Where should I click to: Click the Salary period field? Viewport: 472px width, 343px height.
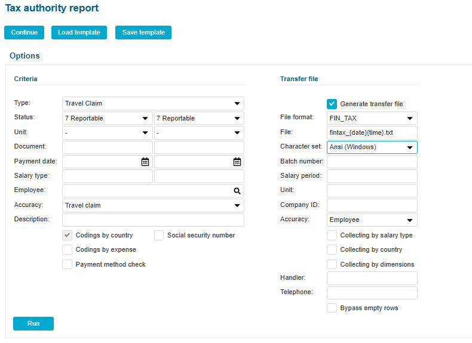[372, 176]
